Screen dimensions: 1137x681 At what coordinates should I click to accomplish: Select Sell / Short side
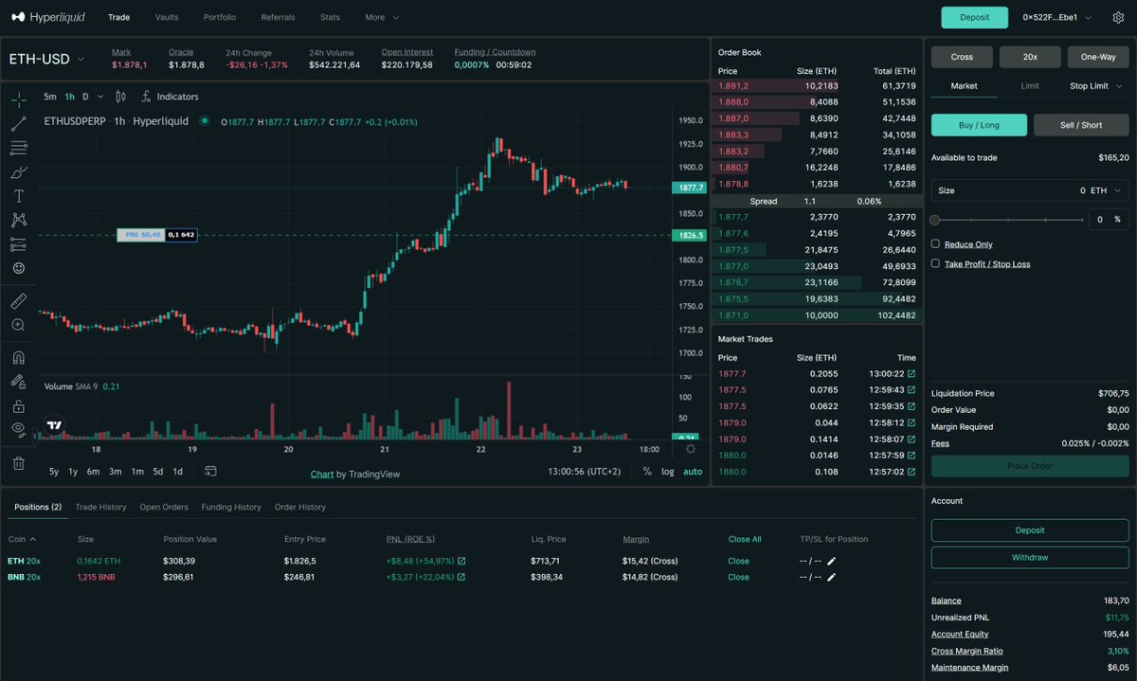(1081, 125)
